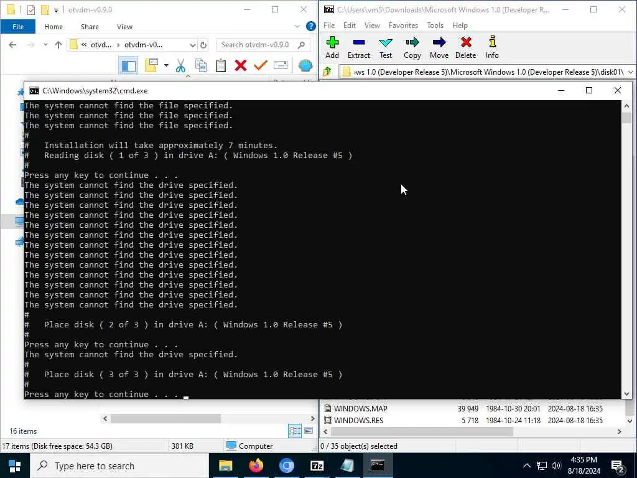The width and height of the screenshot is (637, 478).
Task: Open Explorer help question mark
Action: pos(311,26)
